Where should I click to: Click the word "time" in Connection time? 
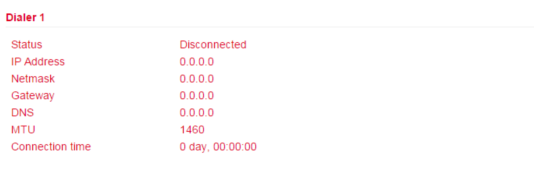point(81,147)
